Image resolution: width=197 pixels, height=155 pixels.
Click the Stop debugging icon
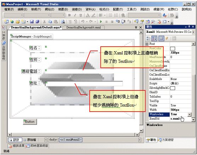coord(112,22)
